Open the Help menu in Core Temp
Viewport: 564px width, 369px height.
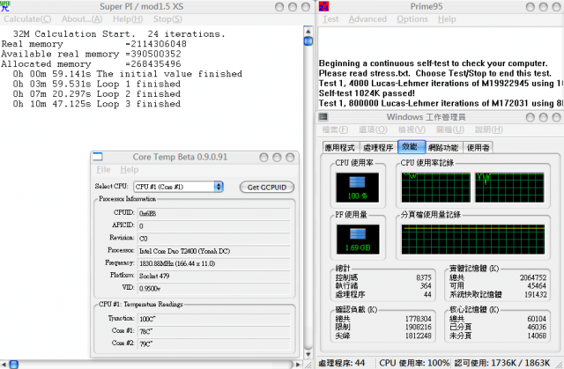pos(130,170)
